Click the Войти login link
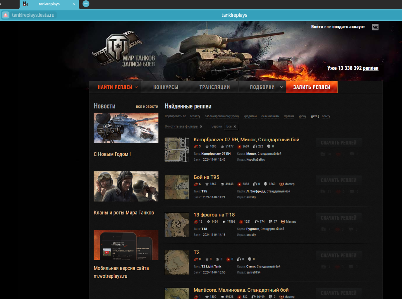The image size is (402, 299). (317, 27)
